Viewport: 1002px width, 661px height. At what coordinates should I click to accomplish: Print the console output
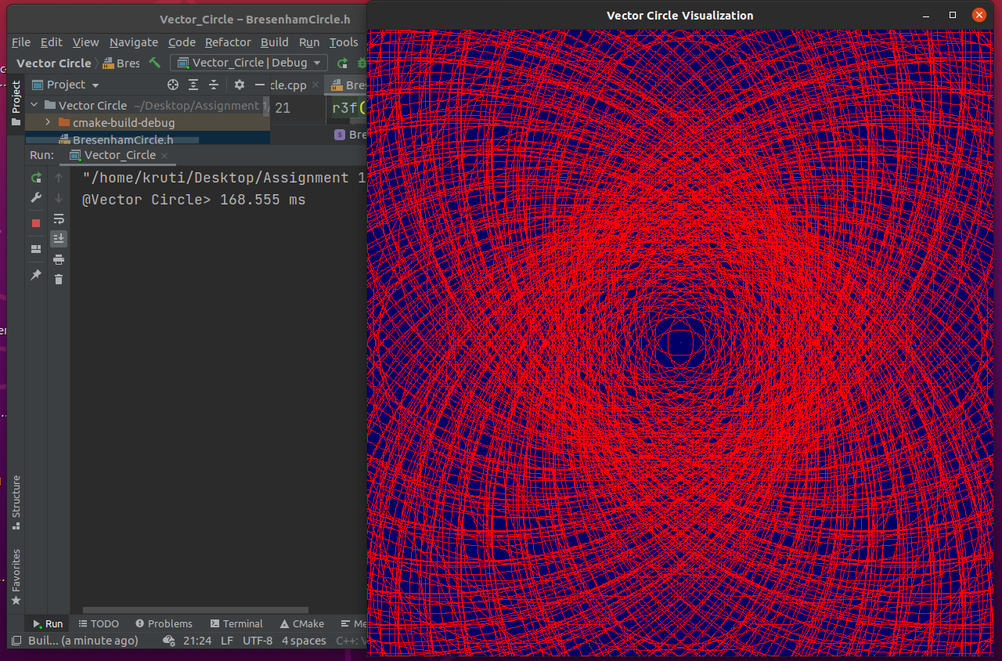tap(59, 259)
